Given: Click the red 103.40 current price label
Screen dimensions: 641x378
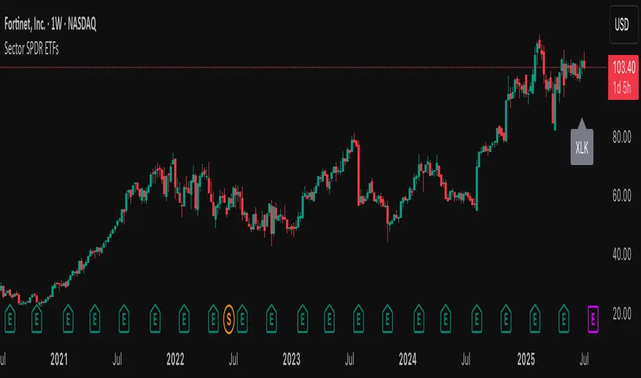Looking at the screenshot, I should (623, 77).
